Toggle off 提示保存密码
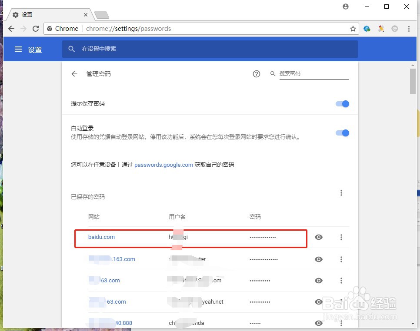 click(x=342, y=104)
